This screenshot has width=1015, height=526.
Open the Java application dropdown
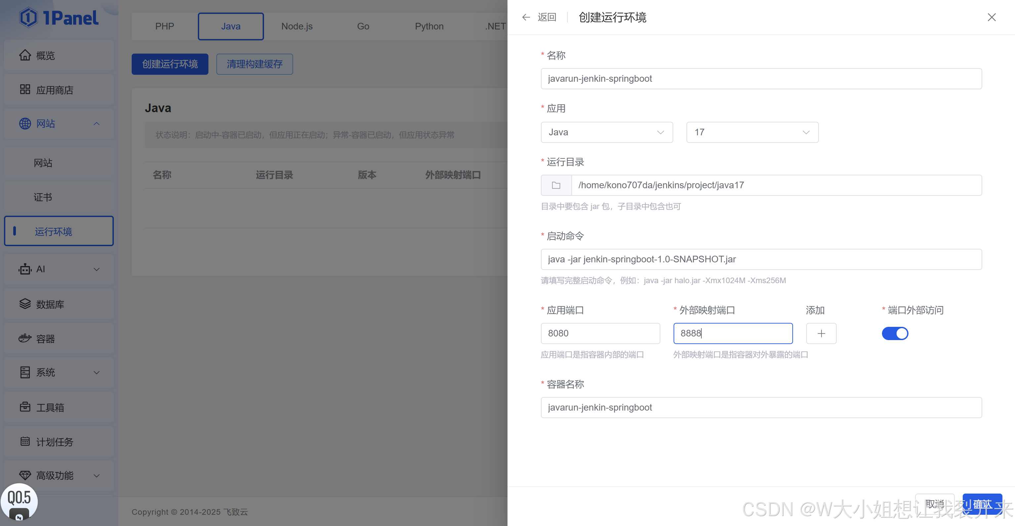607,132
